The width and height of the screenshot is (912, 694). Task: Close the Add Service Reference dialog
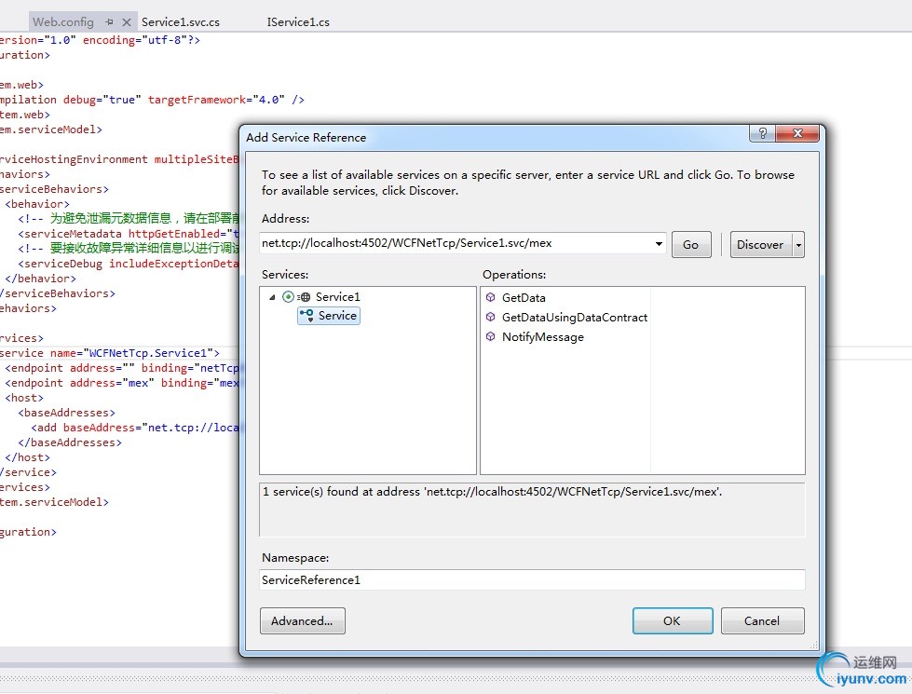pyautogui.click(x=797, y=133)
